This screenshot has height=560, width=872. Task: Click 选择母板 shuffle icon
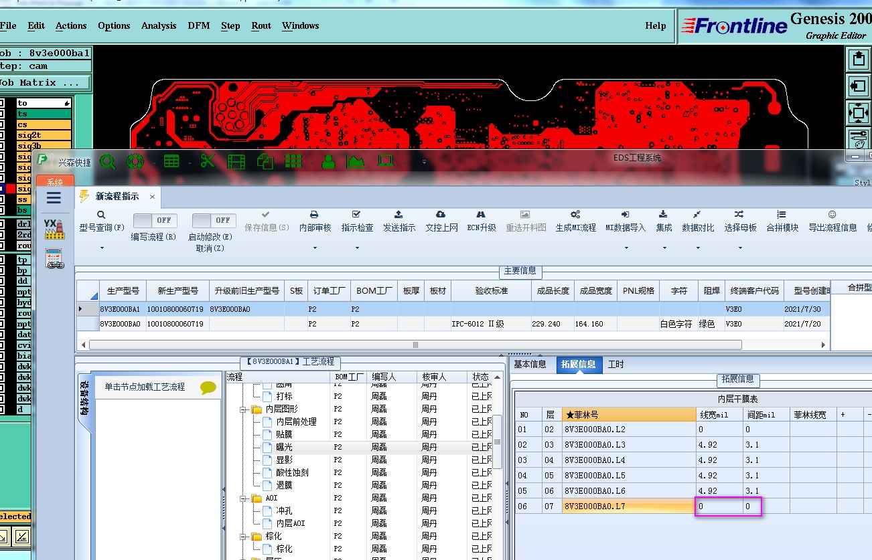pyautogui.click(x=739, y=215)
